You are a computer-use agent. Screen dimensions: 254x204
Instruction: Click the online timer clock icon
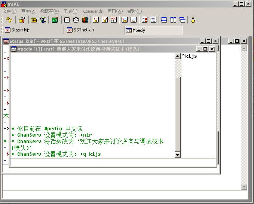point(76,20)
